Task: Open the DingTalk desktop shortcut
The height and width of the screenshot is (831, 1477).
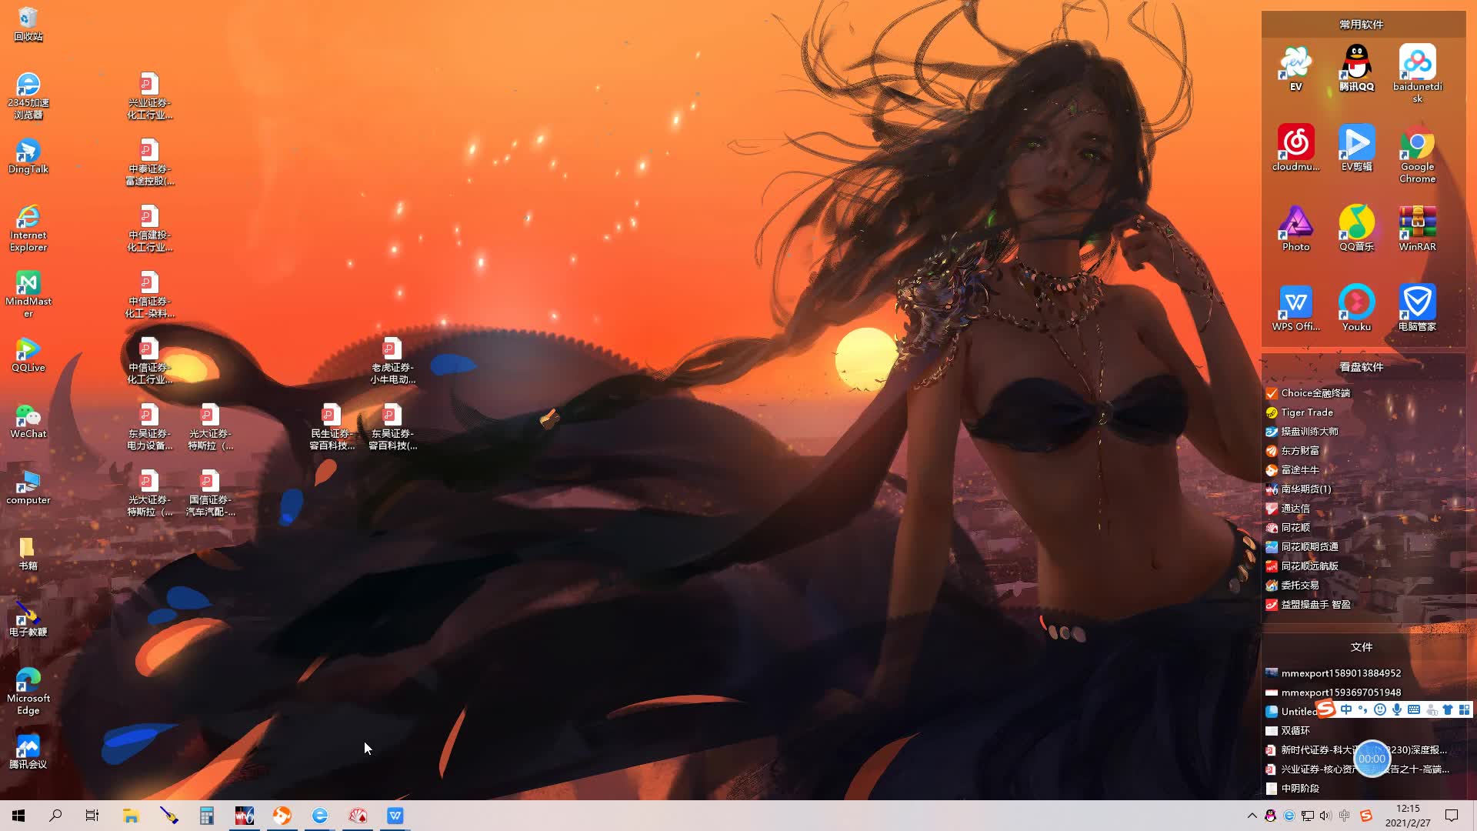Action: [x=28, y=156]
